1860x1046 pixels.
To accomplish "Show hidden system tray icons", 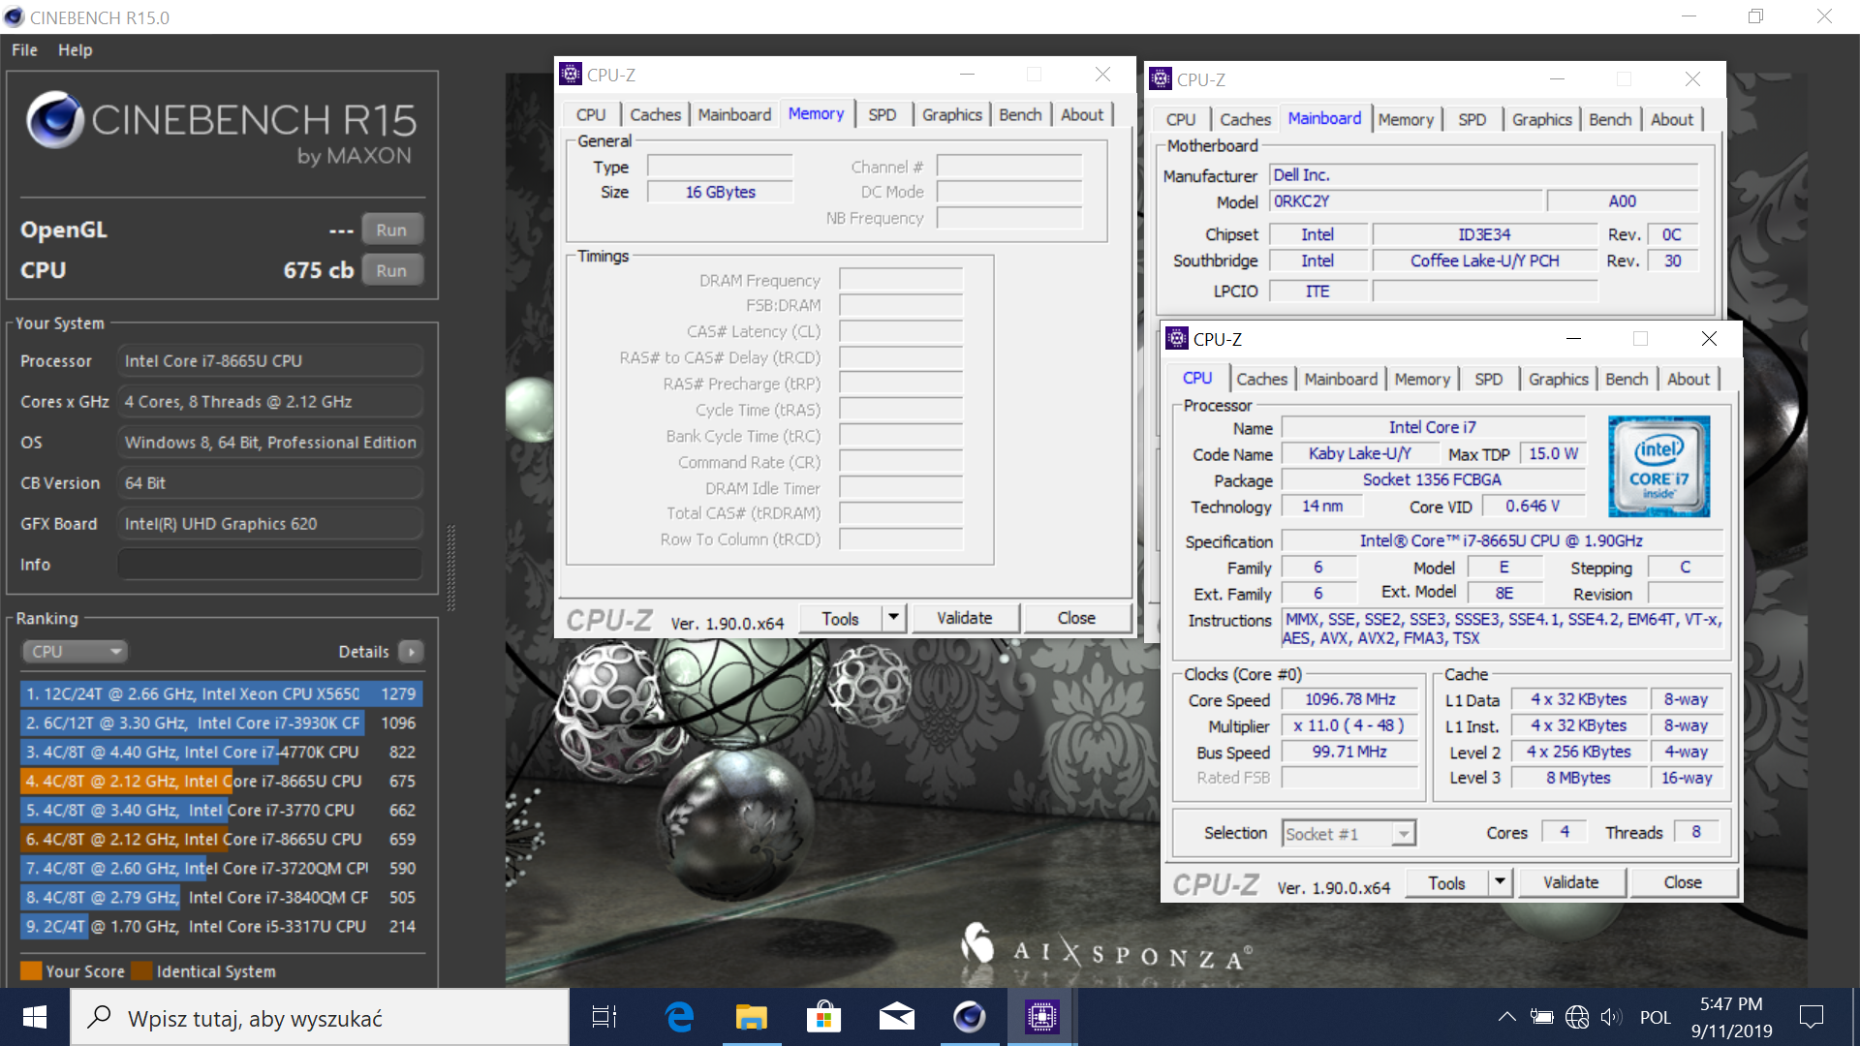I will tap(1506, 1017).
